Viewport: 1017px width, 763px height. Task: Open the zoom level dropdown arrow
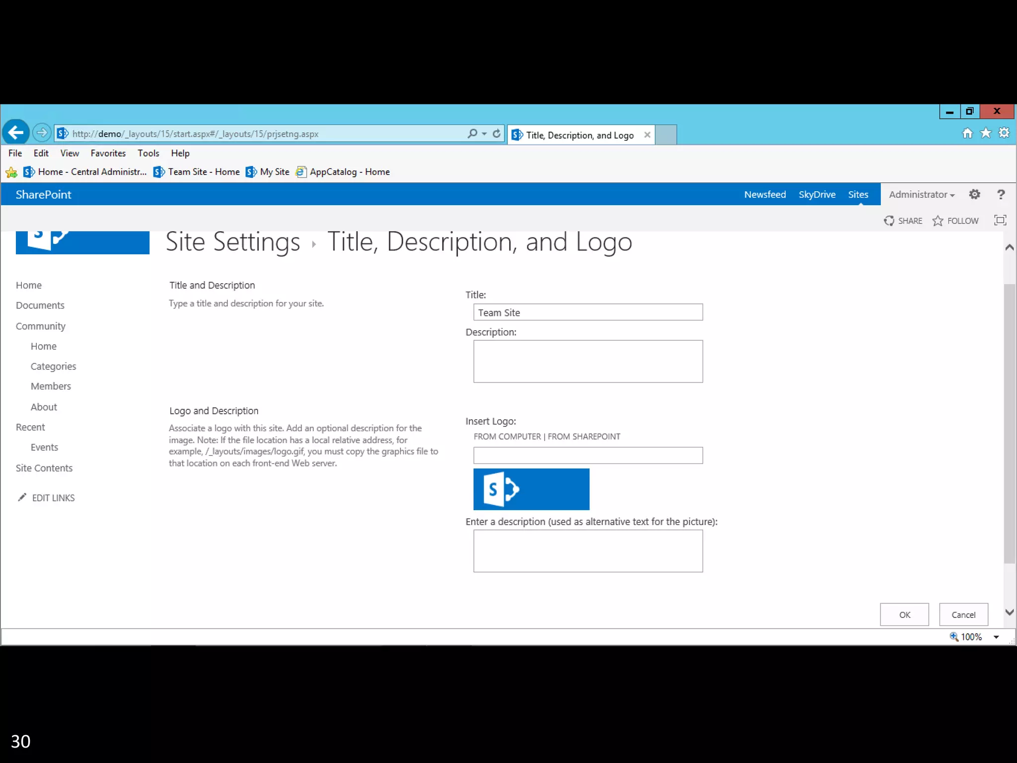pos(996,637)
